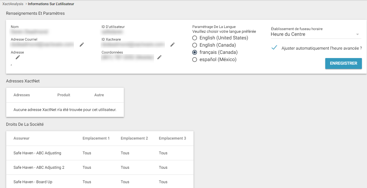
Task: Choose the español (México) radio button
Action: 195,60
